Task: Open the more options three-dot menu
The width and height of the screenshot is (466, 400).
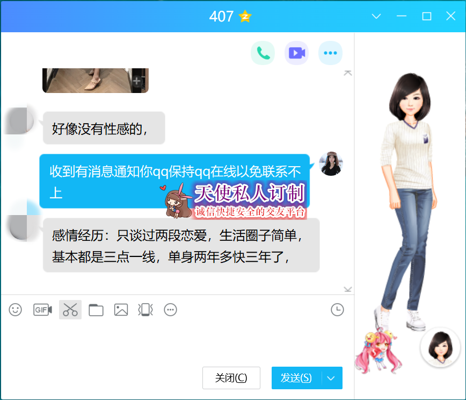Action: 330,53
